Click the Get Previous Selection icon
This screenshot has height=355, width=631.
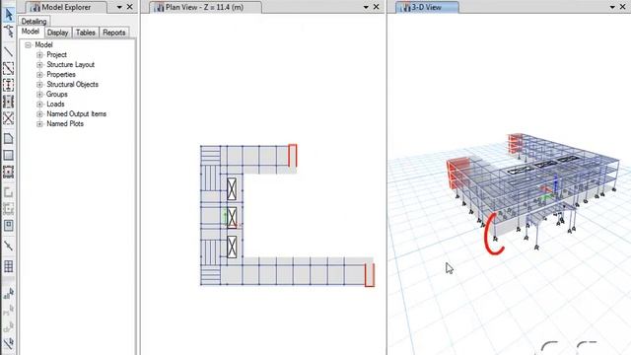pos(9,311)
